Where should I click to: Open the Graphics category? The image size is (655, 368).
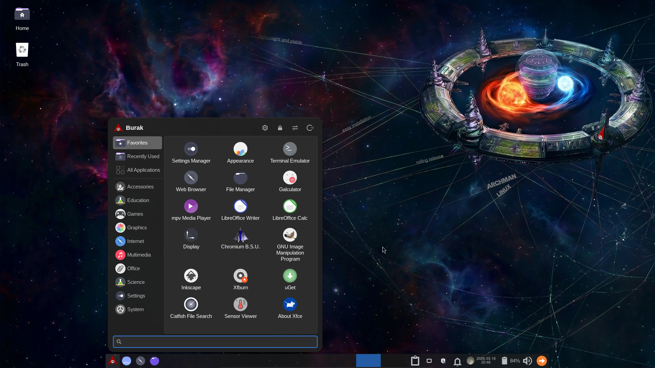coord(137,228)
